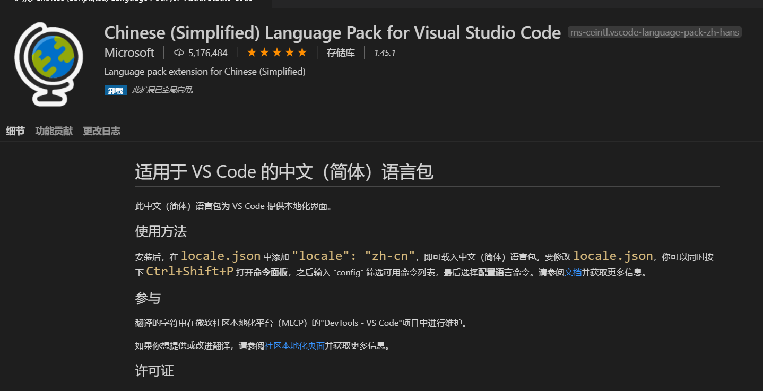This screenshot has height=391, width=763.
Task: Click the description Language pack extension for Chinese (Simplified)
Action: click(205, 71)
